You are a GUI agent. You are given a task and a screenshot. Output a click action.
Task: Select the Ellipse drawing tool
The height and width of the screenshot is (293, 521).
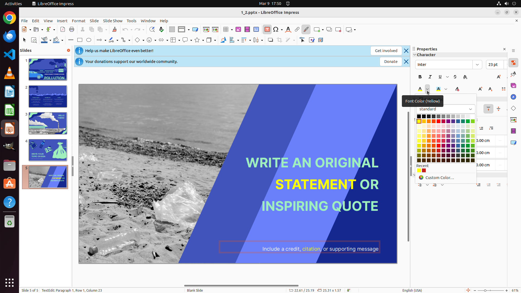pos(89,40)
